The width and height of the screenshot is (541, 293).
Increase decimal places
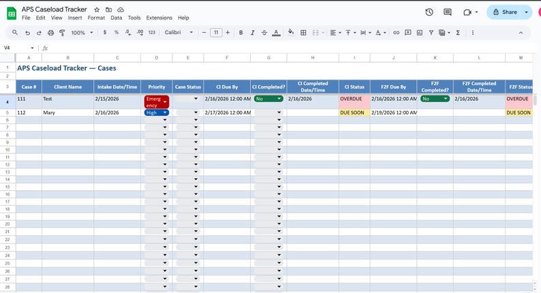(140, 33)
